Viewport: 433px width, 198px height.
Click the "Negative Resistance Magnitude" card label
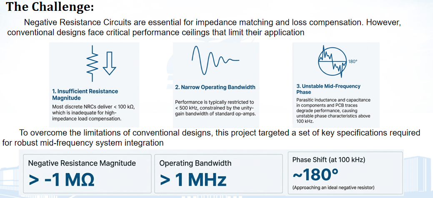coord(82,163)
